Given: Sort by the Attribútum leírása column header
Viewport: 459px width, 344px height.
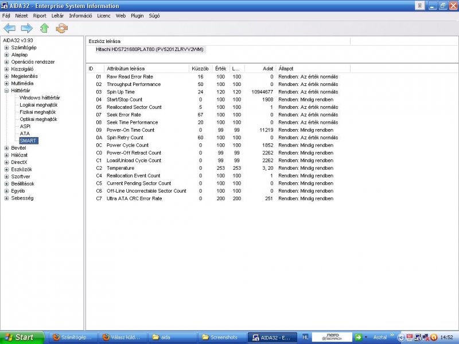Looking at the screenshot, I should 146,68.
